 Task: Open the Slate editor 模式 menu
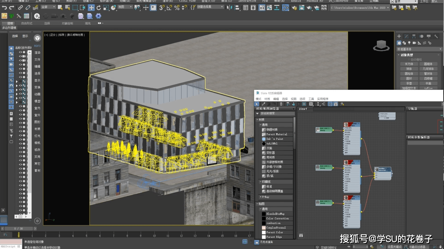click(x=258, y=99)
